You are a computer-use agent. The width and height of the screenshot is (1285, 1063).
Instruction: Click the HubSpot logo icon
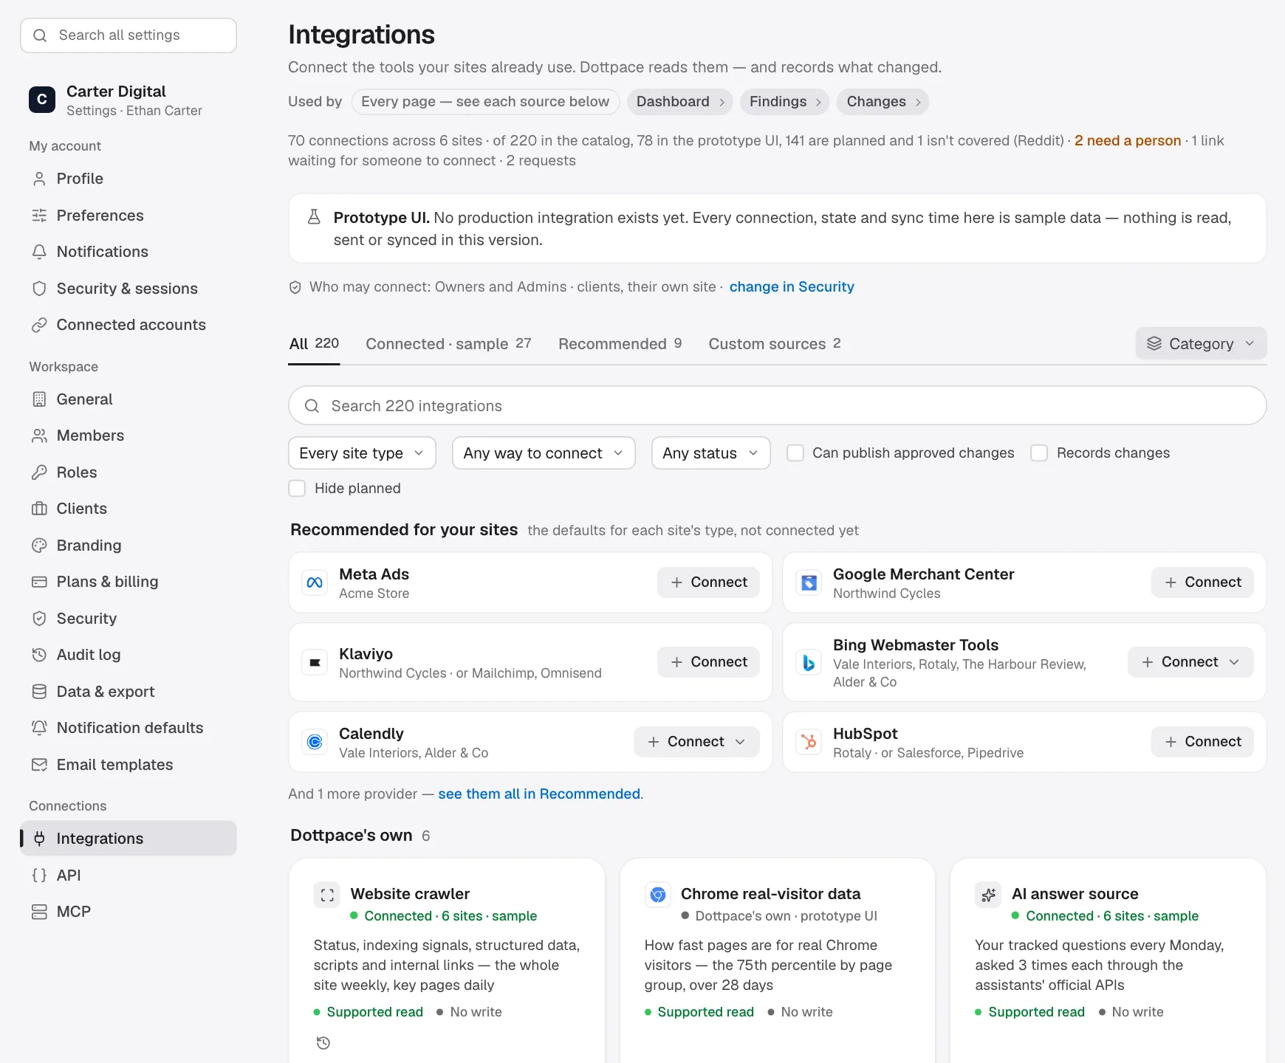pos(809,742)
